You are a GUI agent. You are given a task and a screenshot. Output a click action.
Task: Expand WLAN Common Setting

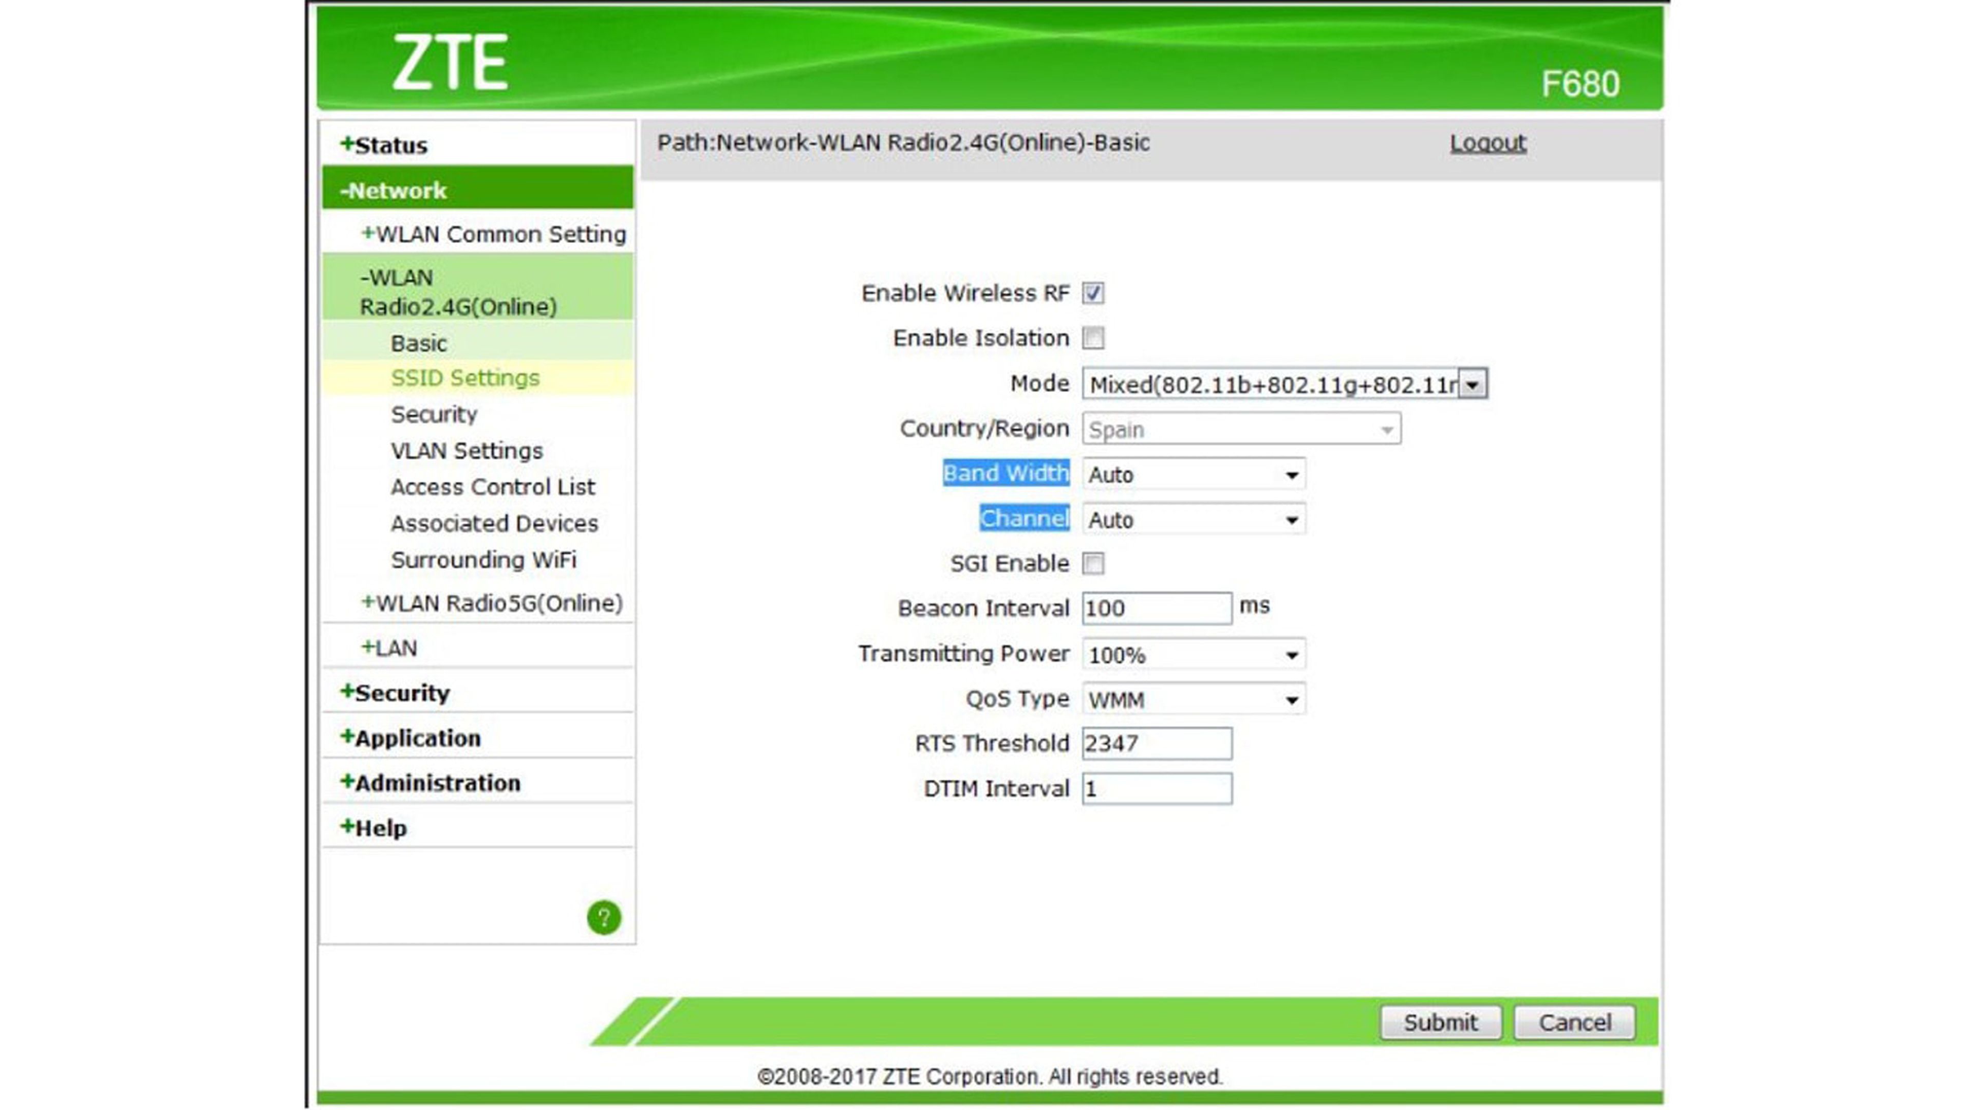click(493, 234)
